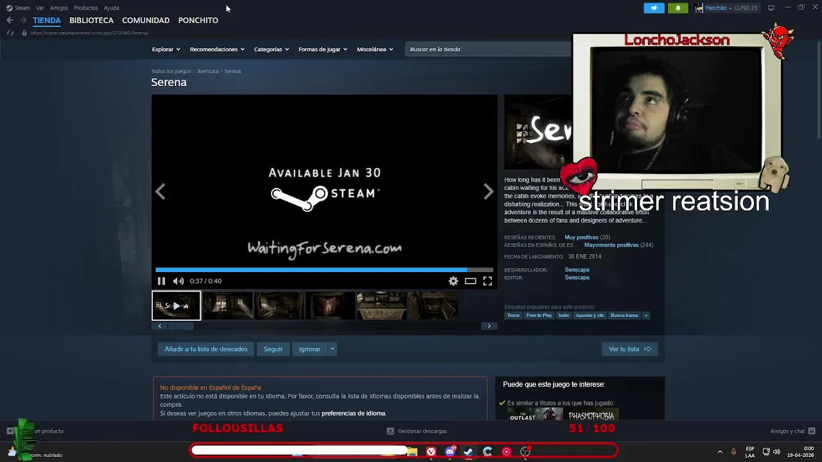Open Muy positivas recent reviews link
The height and width of the screenshot is (462, 822).
pyautogui.click(x=581, y=237)
